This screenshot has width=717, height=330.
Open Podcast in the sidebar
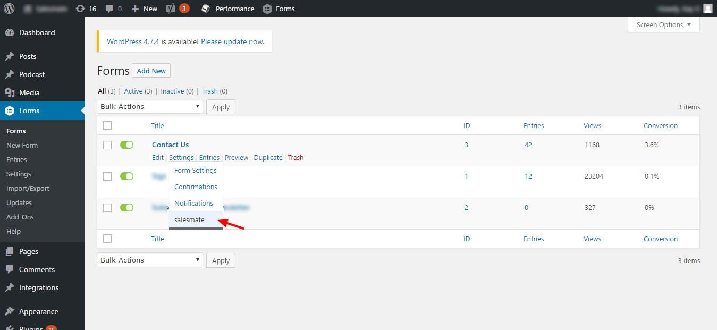pos(43,74)
